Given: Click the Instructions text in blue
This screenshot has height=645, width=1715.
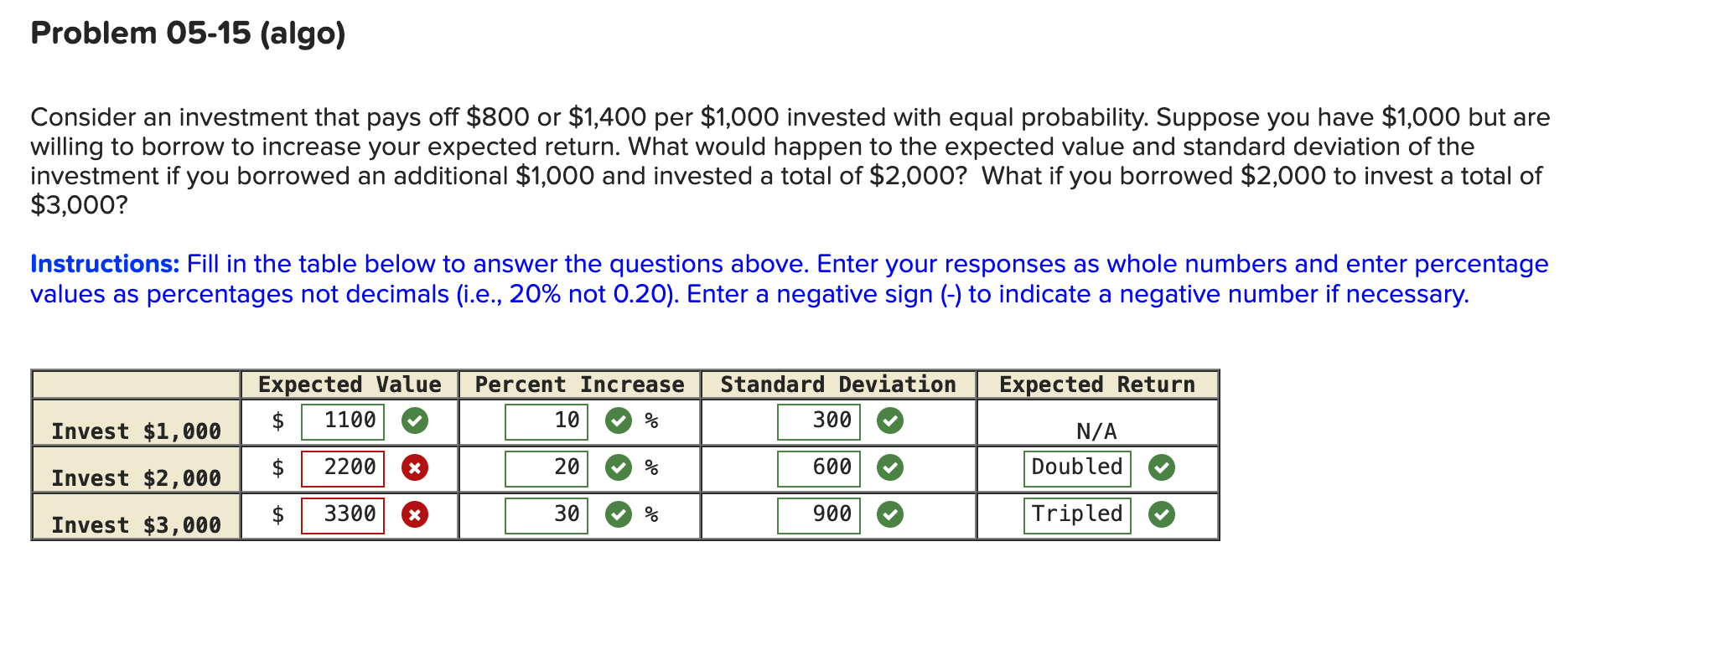Looking at the screenshot, I should [x=103, y=264].
